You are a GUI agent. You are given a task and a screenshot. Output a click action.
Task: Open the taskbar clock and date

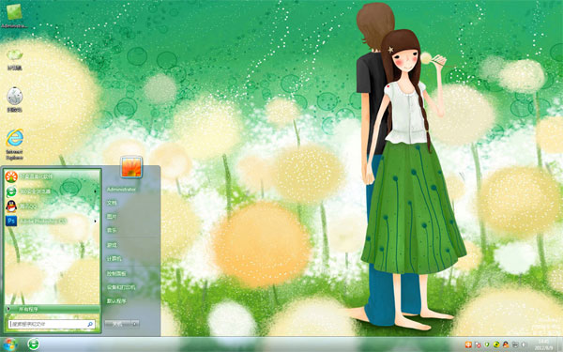(x=543, y=344)
